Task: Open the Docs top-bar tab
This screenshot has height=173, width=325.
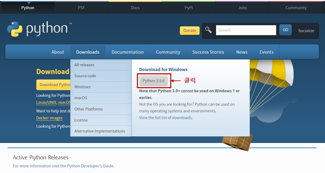Action: tap(135, 8)
